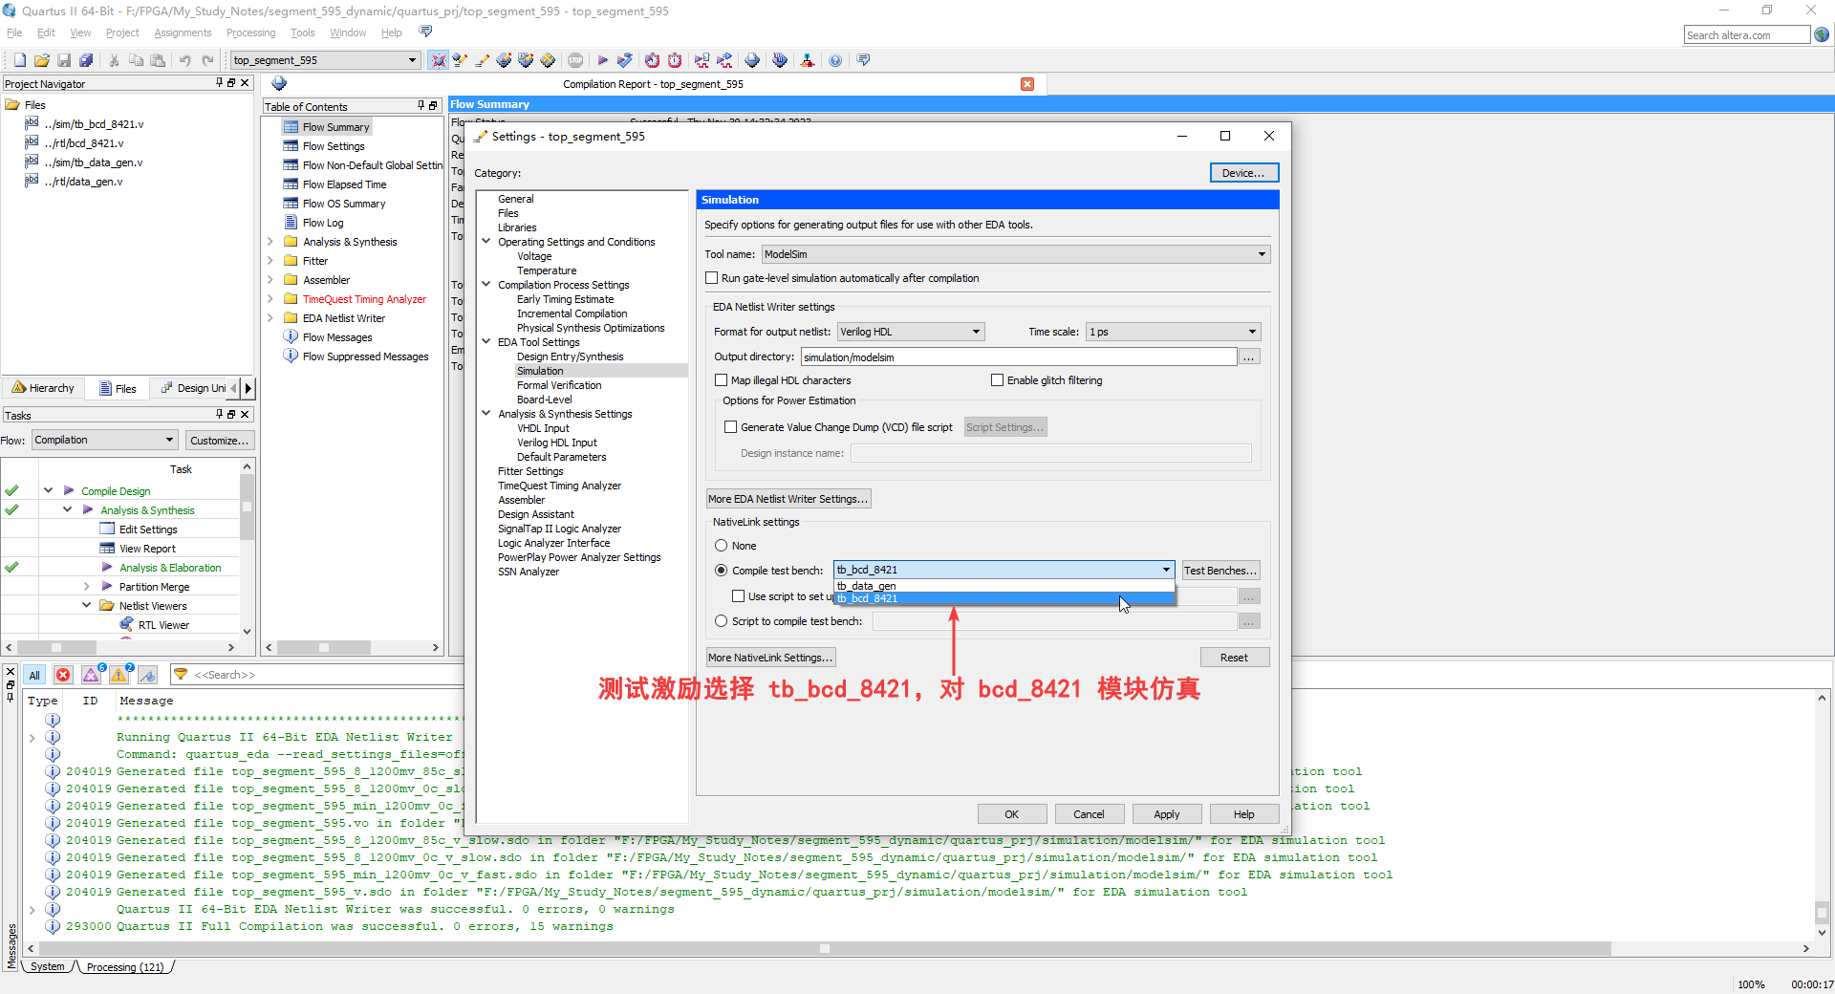This screenshot has height=994, width=1835.
Task: Click the purple critical warning filter icon
Action: [x=92, y=675]
